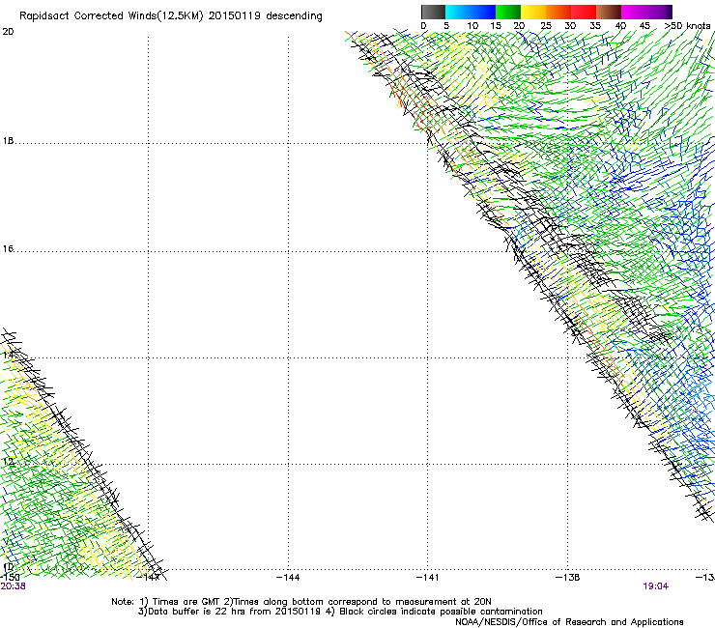
Task: Click the purple 20:38 time stamp
Action: pyautogui.click(x=13, y=586)
